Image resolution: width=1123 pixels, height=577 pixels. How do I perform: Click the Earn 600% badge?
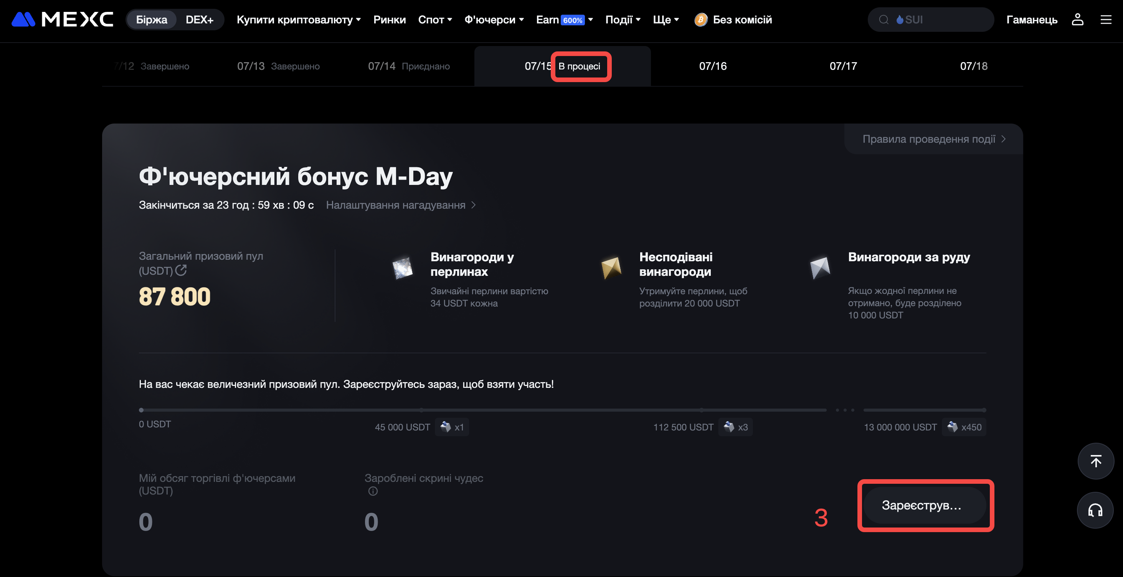coord(572,20)
